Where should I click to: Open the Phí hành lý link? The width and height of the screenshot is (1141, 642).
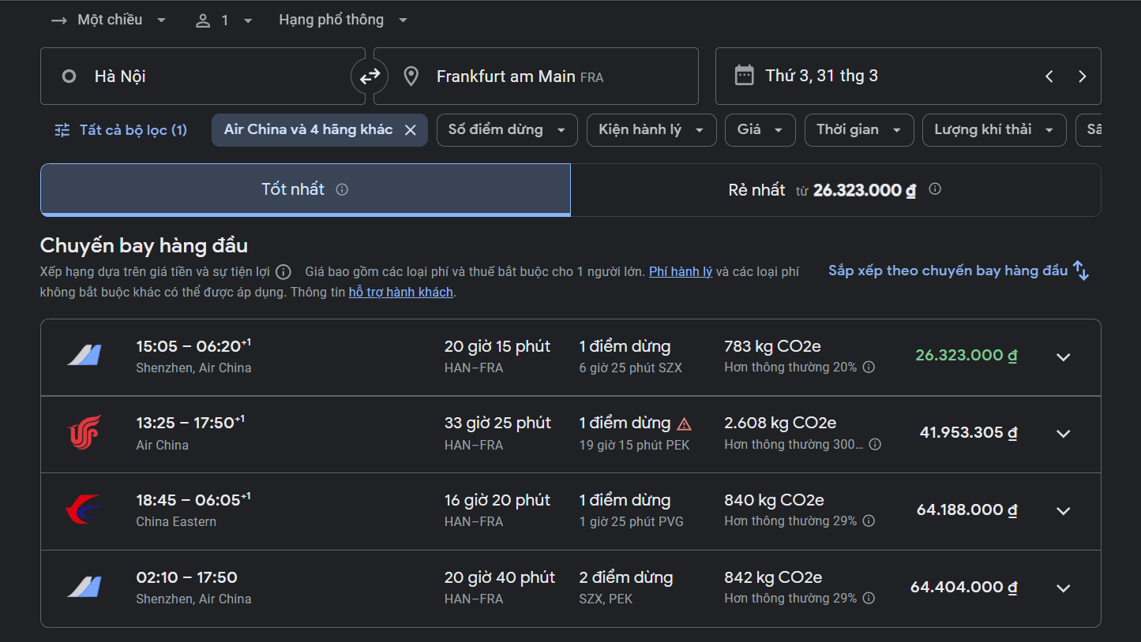[680, 271]
